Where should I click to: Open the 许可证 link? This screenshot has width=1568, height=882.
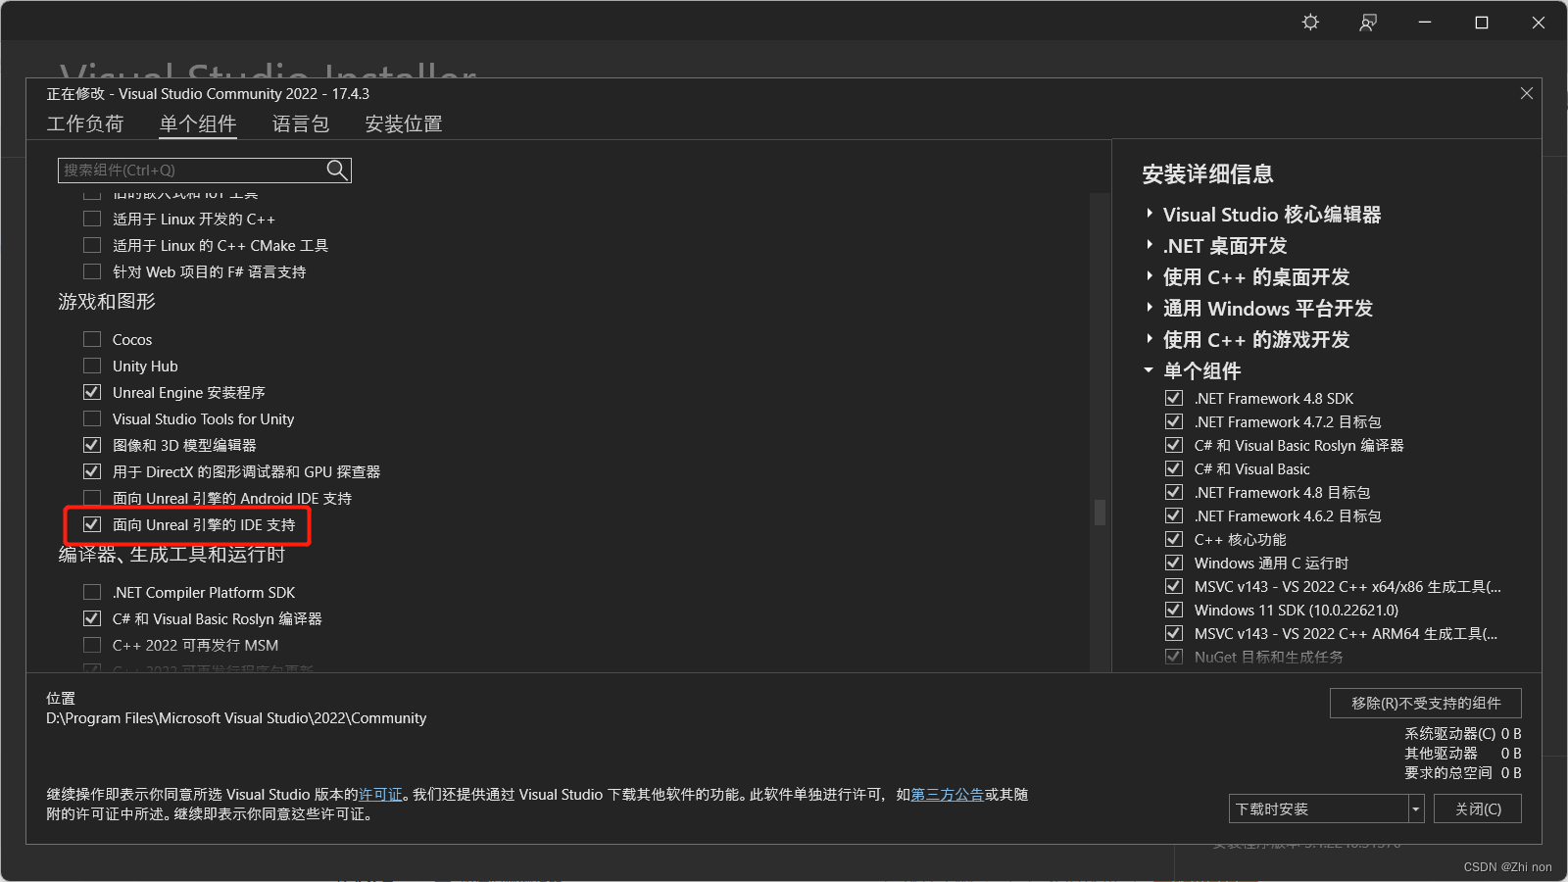point(380,795)
